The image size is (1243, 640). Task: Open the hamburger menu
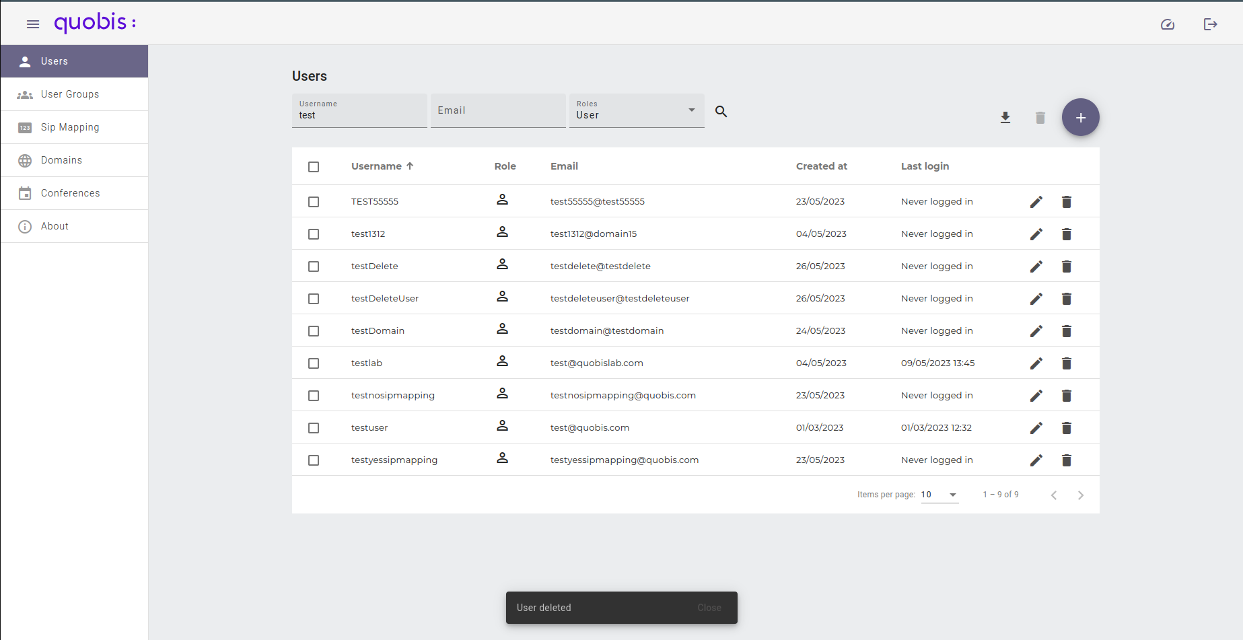click(x=33, y=24)
